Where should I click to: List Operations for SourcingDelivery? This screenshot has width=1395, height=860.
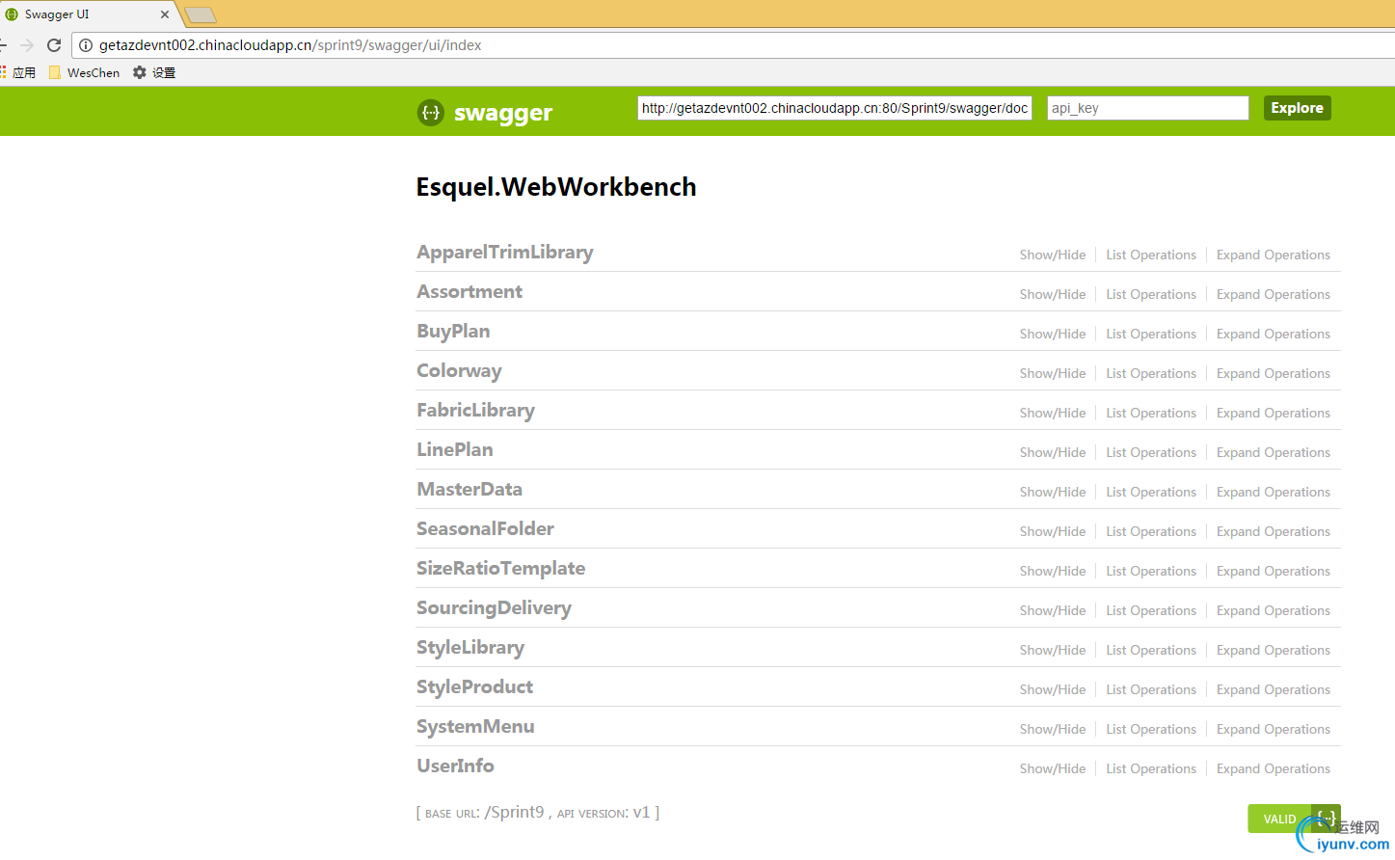tap(1151, 610)
